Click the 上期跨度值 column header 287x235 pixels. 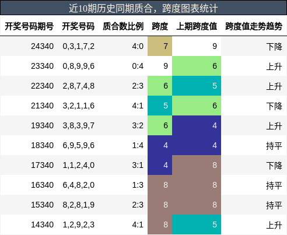point(197,26)
